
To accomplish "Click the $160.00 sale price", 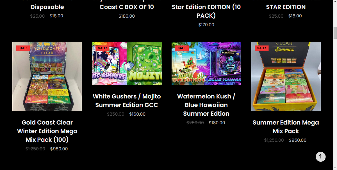I will point(137,114).
